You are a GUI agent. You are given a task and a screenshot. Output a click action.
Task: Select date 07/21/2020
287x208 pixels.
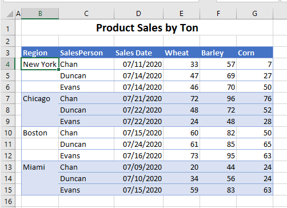pyautogui.click(x=138, y=98)
